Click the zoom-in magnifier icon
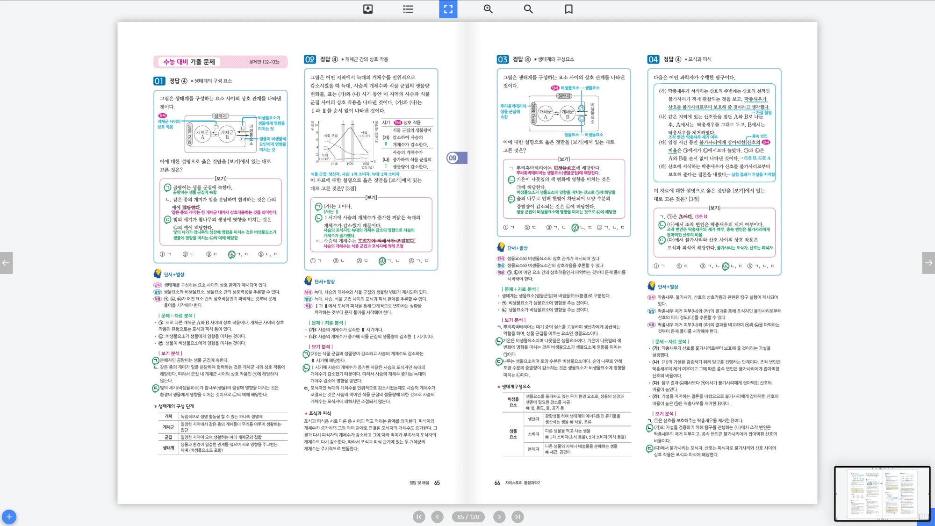The height and width of the screenshot is (526, 935). [488, 9]
